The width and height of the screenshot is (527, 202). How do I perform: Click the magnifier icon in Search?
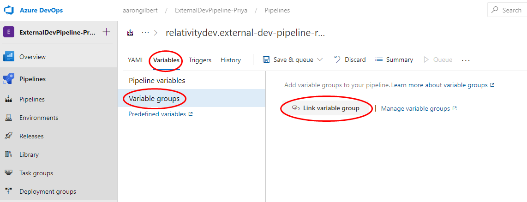click(x=495, y=10)
